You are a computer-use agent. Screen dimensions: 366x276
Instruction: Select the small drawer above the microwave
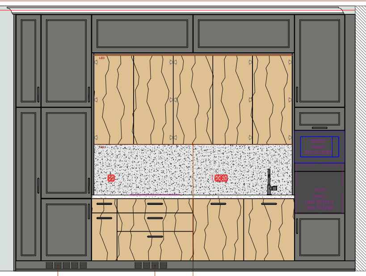click(x=319, y=119)
